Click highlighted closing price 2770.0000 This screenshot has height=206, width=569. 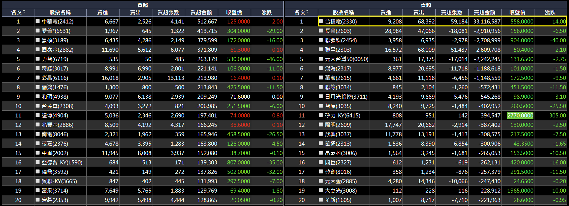(520, 115)
